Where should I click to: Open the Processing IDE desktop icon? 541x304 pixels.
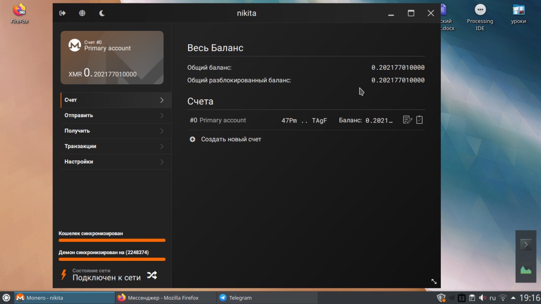point(480,17)
